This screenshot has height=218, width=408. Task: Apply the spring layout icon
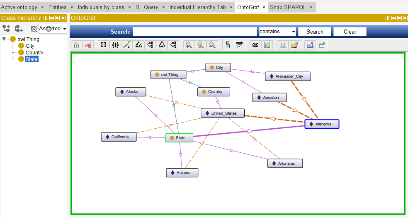point(127,45)
